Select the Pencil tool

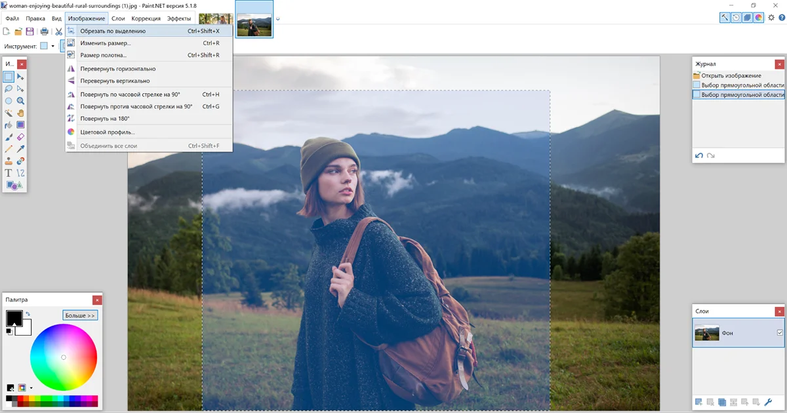tap(9, 149)
